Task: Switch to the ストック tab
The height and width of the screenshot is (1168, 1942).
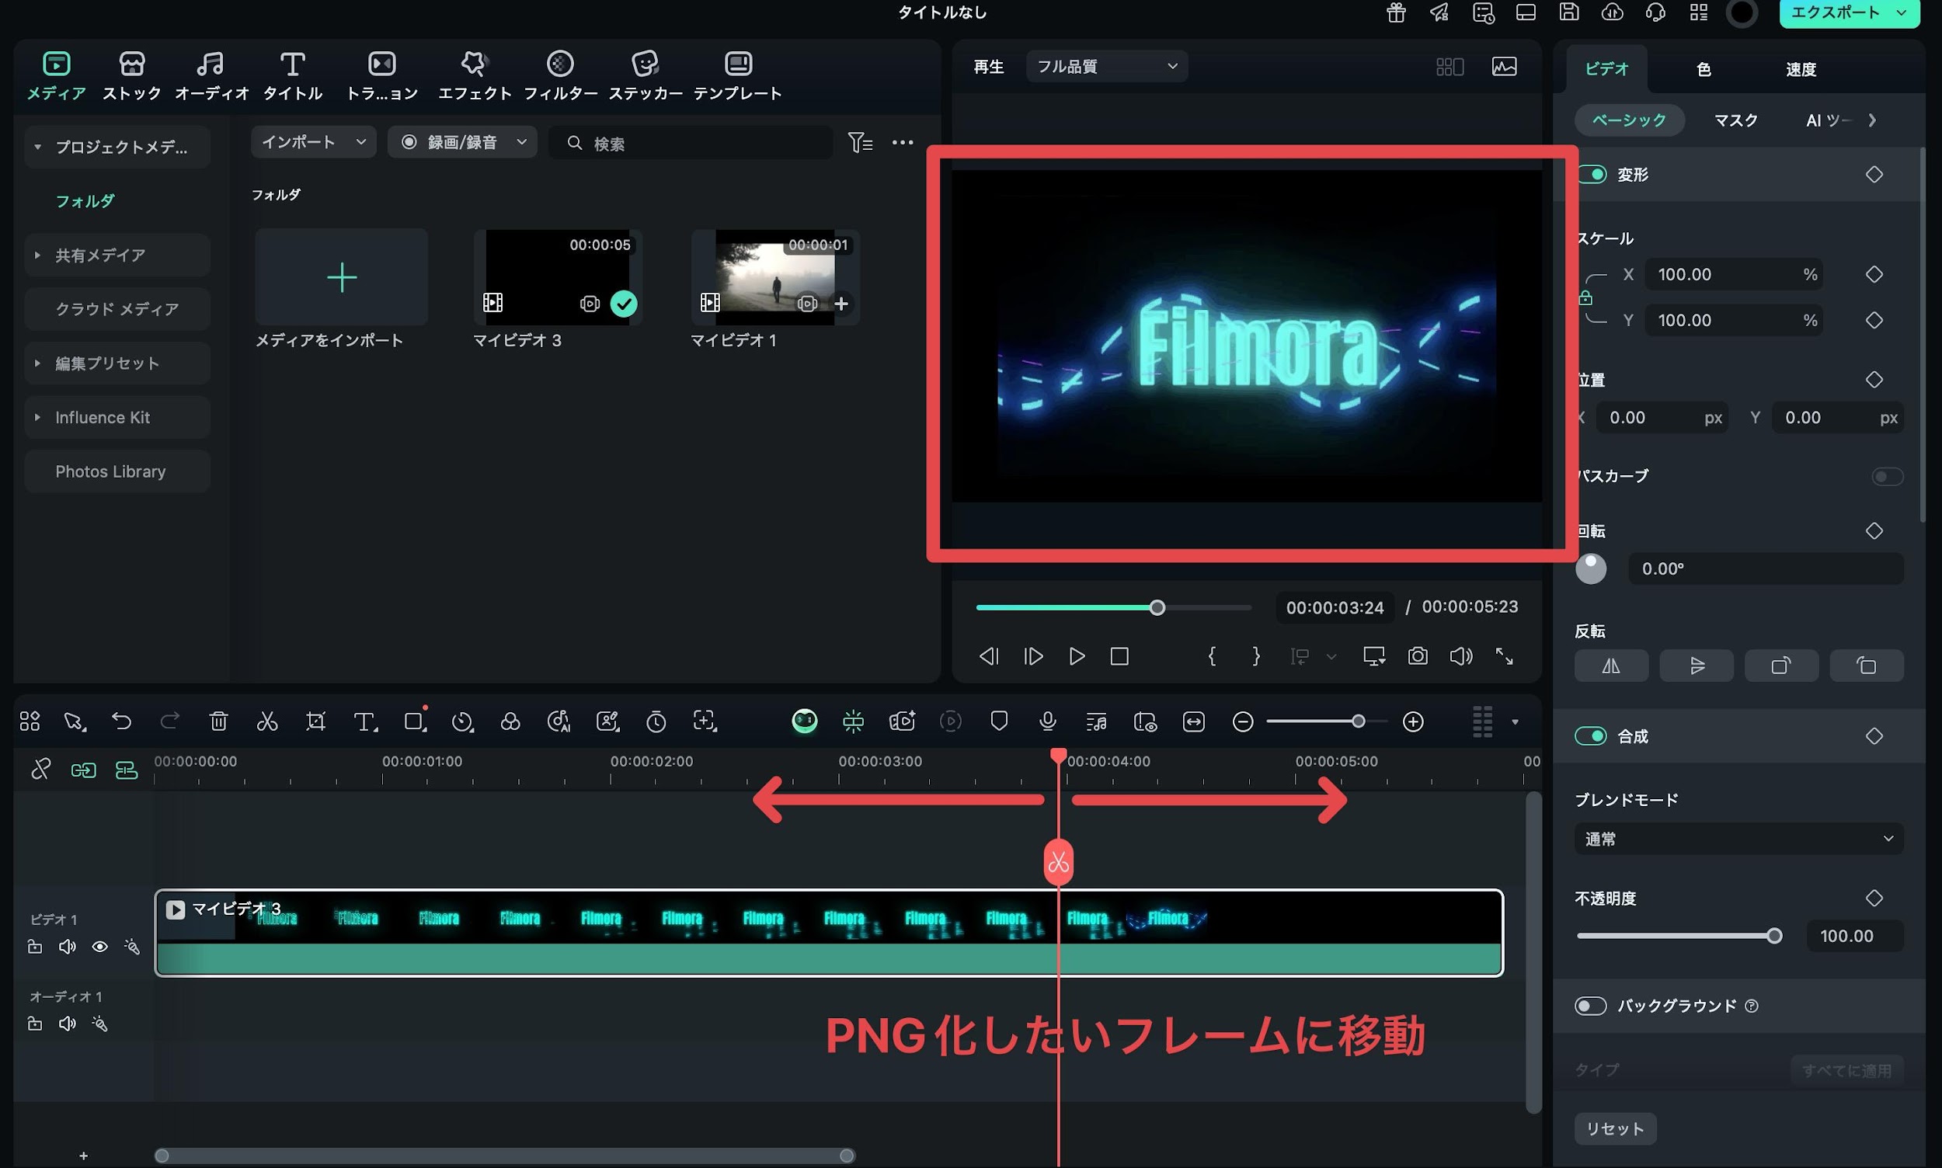Action: [x=131, y=76]
